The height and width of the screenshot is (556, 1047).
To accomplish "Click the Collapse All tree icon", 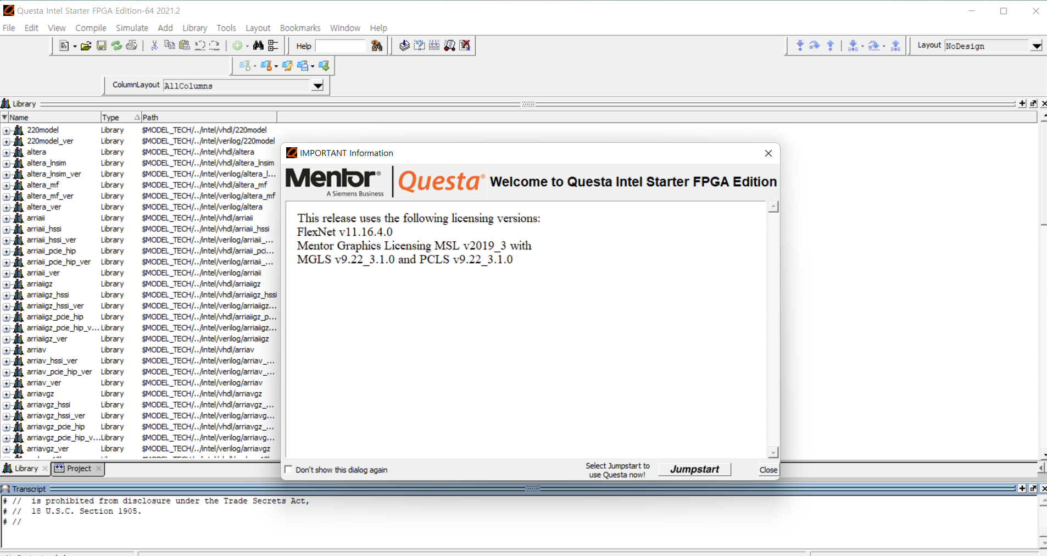I will click(x=273, y=46).
